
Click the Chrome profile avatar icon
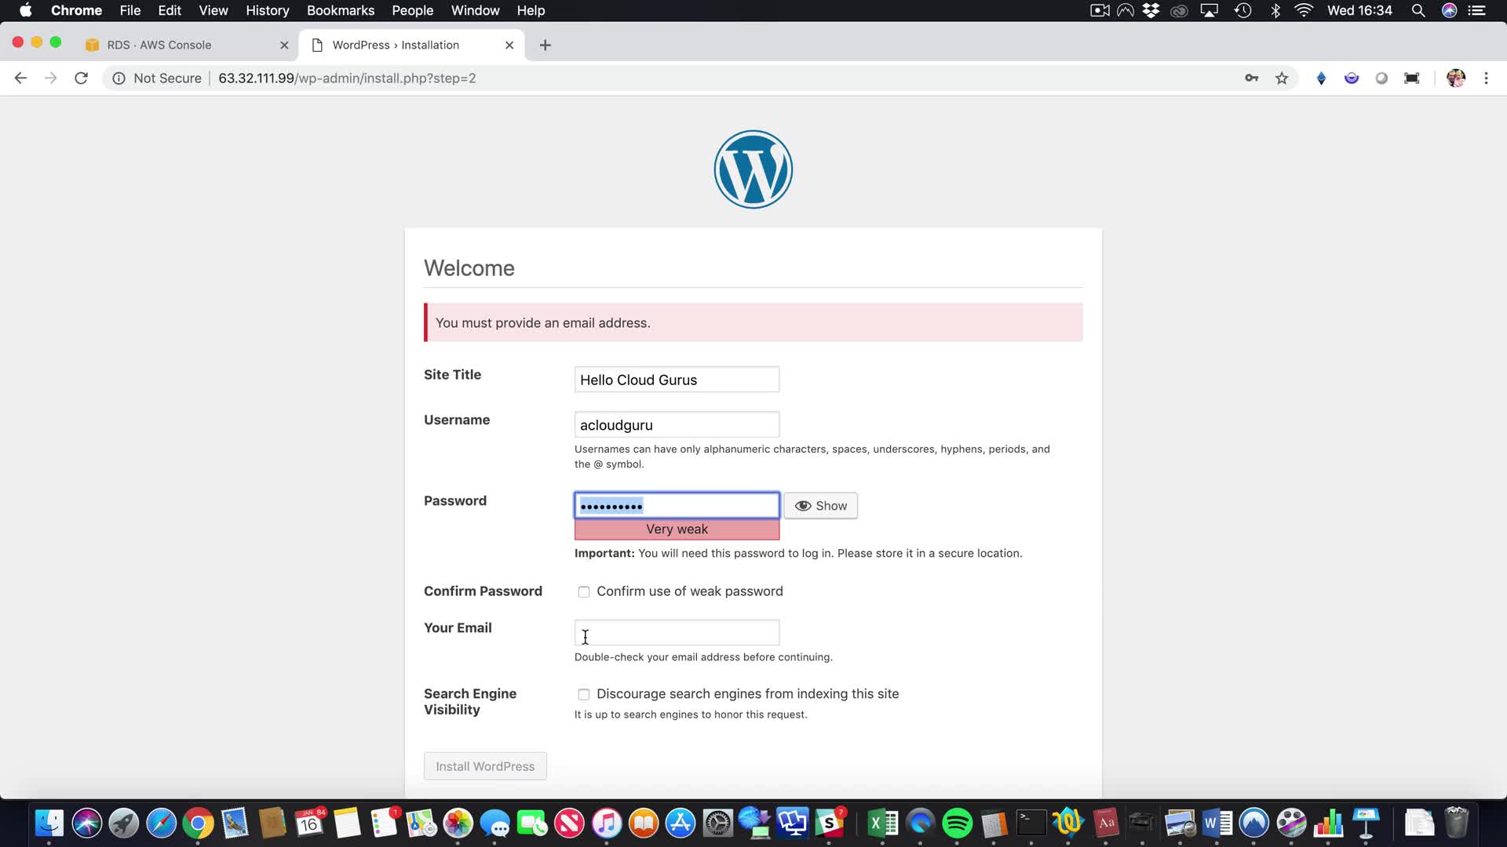point(1455,78)
